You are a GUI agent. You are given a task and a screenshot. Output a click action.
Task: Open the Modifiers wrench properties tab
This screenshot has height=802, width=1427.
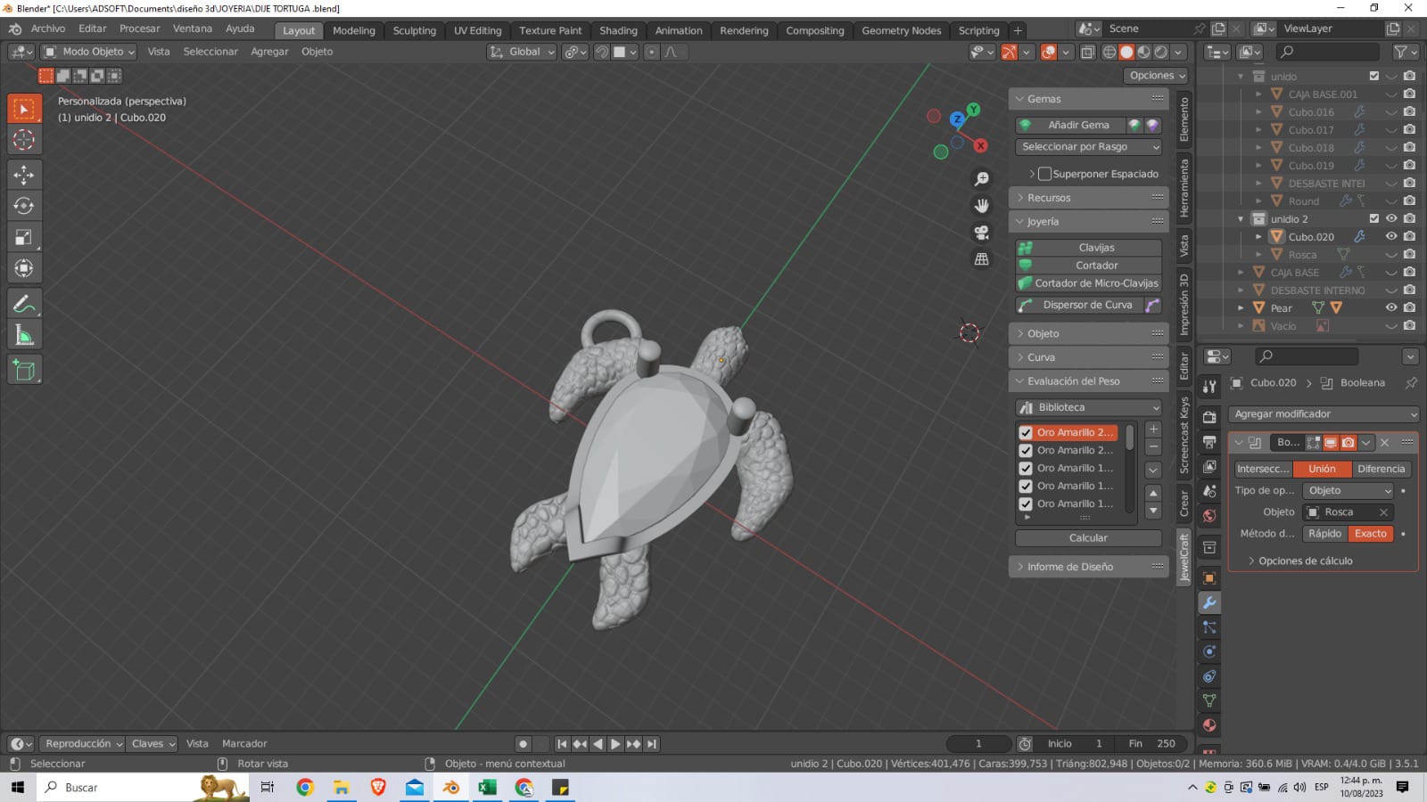(x=1209, y=603)
